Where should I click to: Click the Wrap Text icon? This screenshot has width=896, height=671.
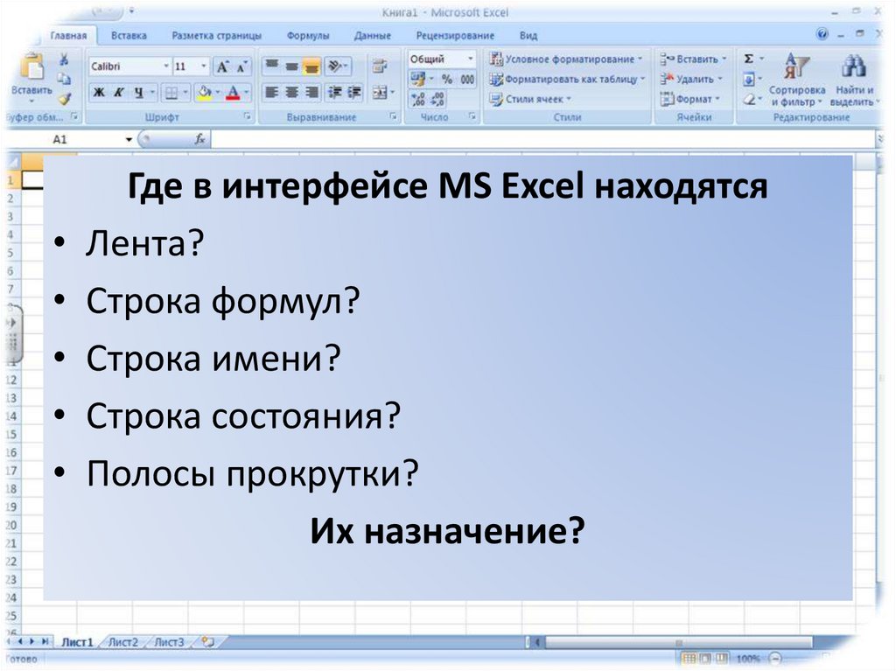click(x=380, y=66)
